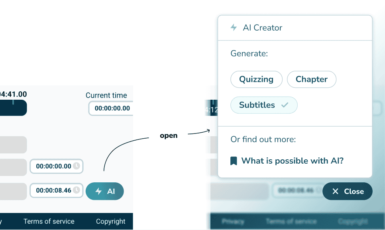
Task: Click blurred Copyright link below Close
Action: click(x=352, y=221)
